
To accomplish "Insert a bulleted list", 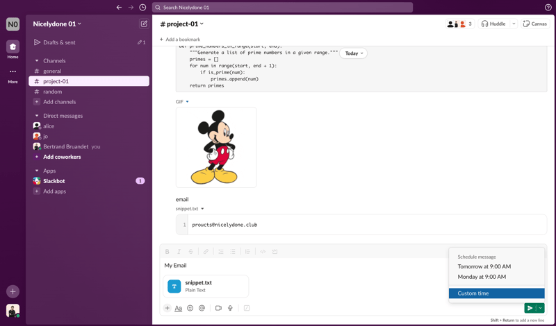I will pyautogui.click(x=233, y=252).
